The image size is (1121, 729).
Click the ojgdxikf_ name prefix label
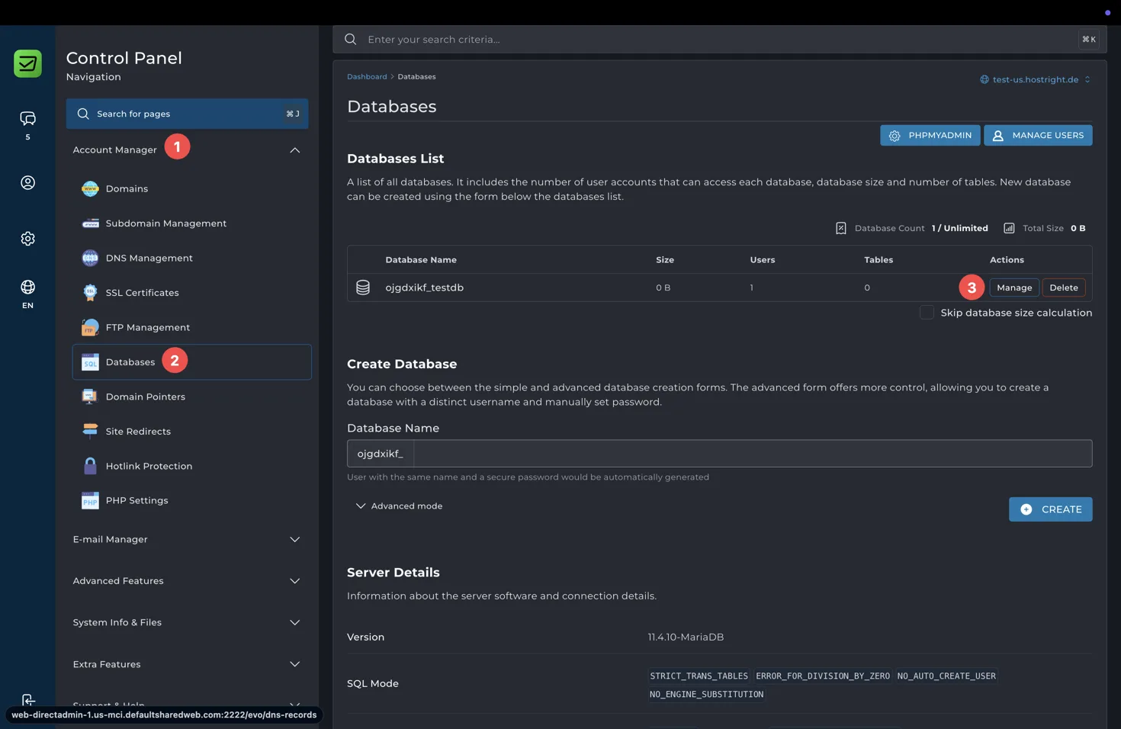pos(381,454)
